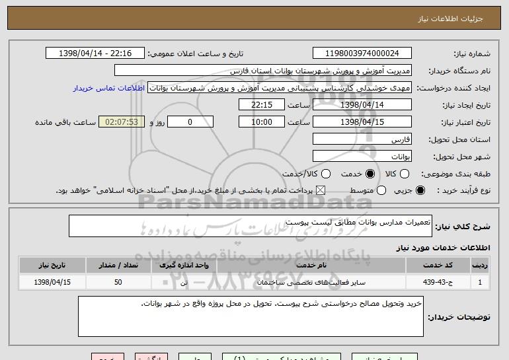This screenshot has height=360, width=509.
Task: Click the table date cell 1398/04/15
Action: (x=52, y=282)
